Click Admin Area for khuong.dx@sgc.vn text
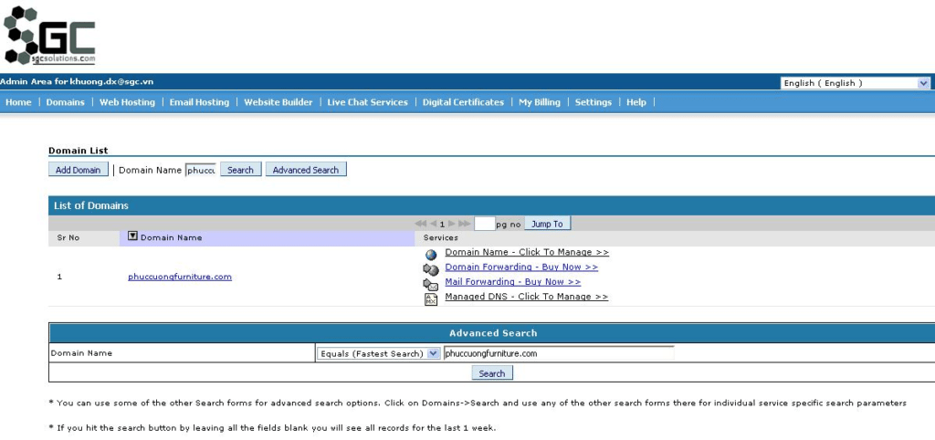The height and width of the screenshot is (440, 935). click(77, 81)
